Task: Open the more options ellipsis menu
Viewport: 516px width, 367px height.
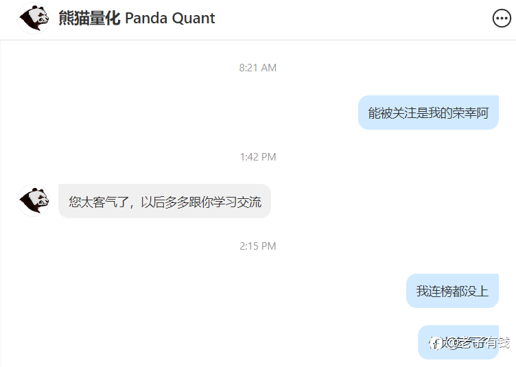Action: tap(502, 19)
